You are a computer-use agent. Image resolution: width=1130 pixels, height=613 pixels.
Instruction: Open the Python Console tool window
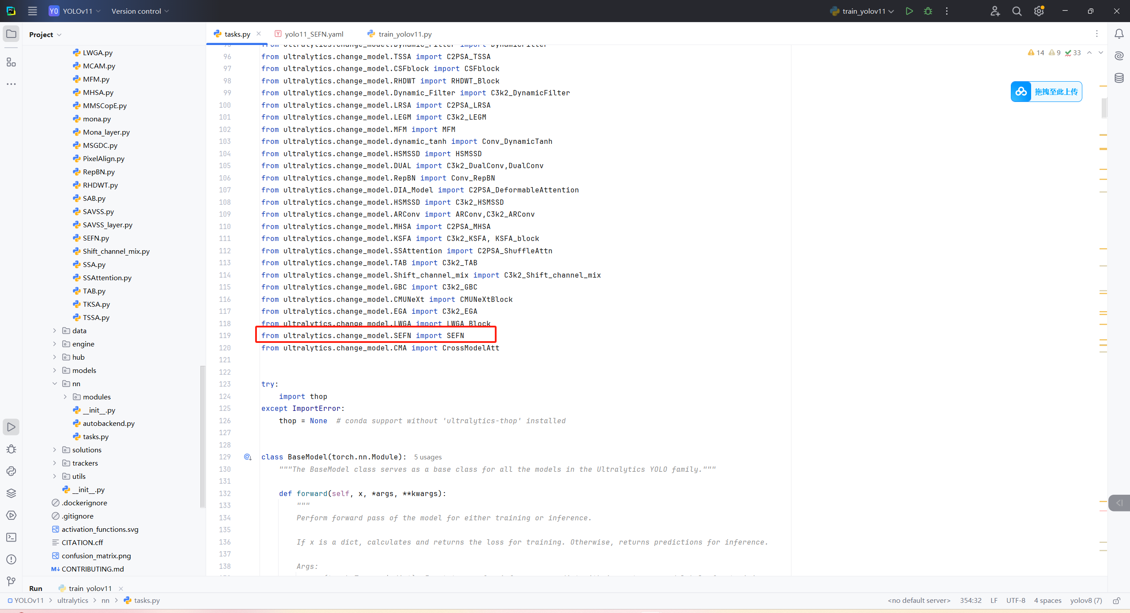point(11,471)
